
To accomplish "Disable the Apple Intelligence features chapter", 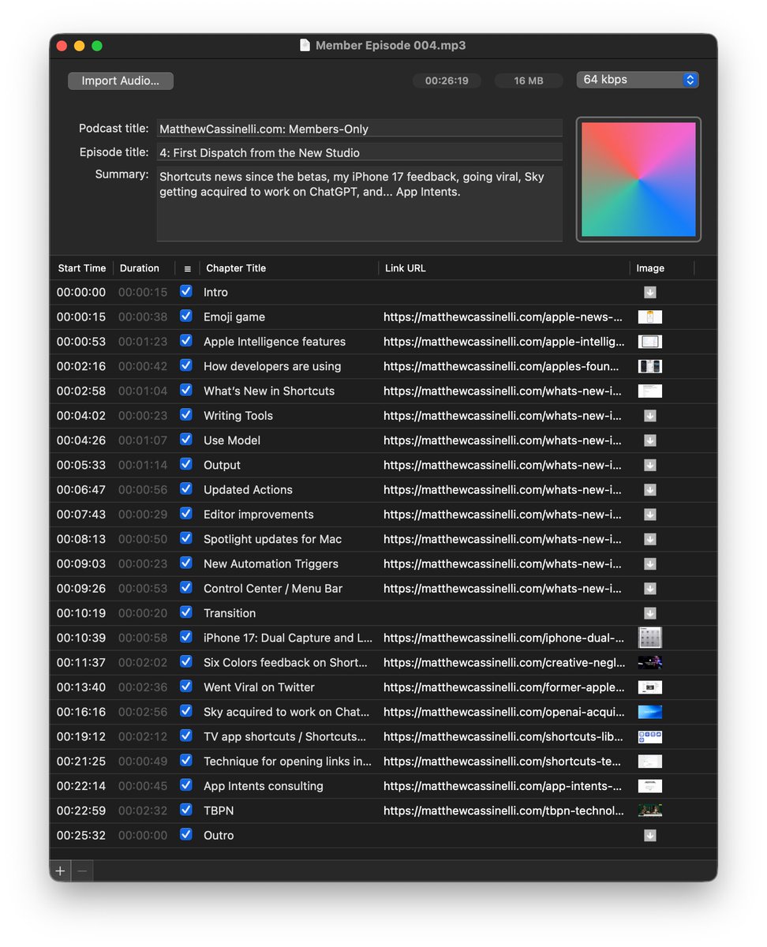I will pos(186,342).
